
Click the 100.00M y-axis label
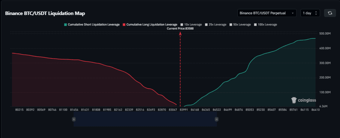pyautogui.click(x=325, y=92)
